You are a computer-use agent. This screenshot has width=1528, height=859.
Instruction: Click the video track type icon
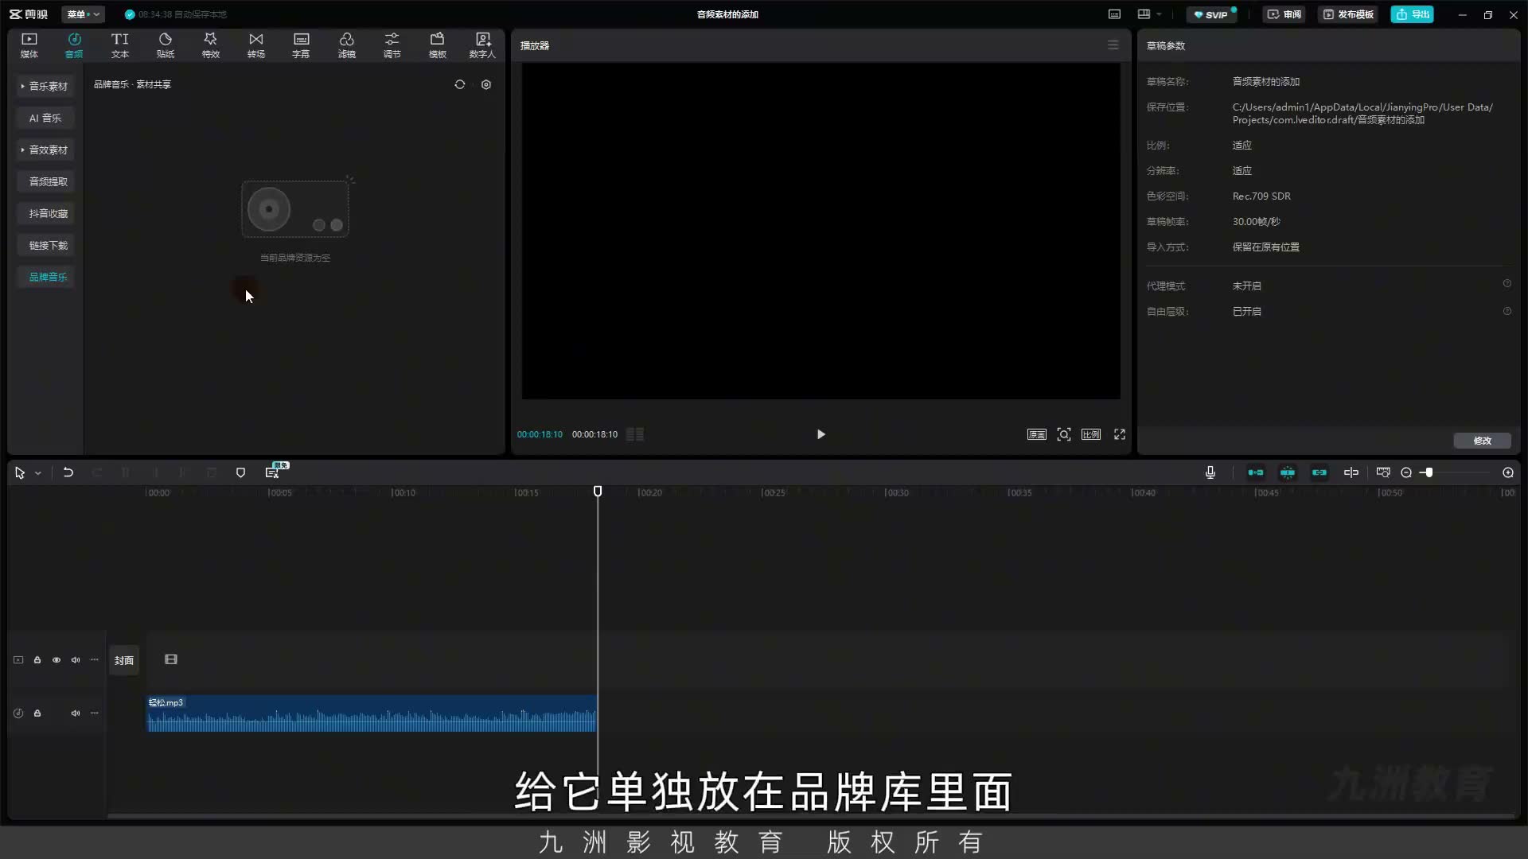click(18, 660)
